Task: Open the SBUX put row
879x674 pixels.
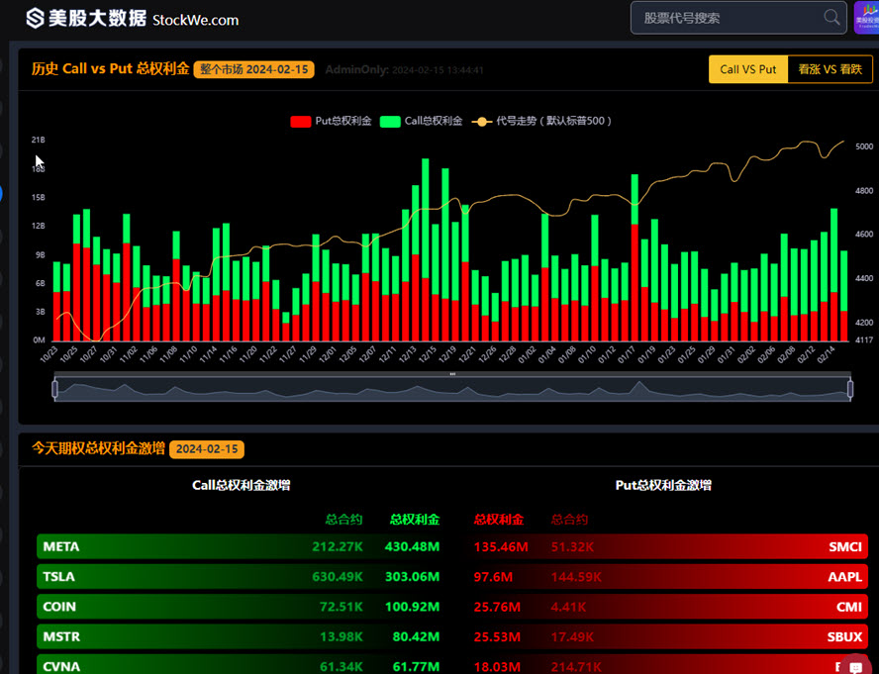Action: click(670, 637)
